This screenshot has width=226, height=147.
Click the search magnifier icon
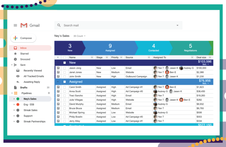[x=59, y=25]
